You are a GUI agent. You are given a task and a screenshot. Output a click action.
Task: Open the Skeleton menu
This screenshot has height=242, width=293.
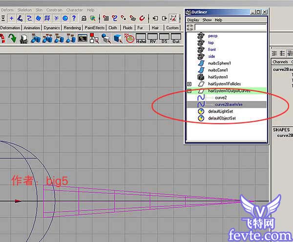tap(24, 10)
